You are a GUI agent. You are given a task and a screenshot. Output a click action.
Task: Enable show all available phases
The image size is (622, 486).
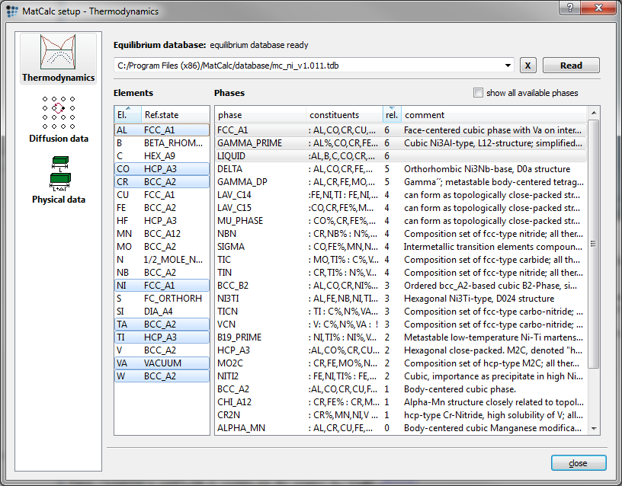tap(478, 93)
